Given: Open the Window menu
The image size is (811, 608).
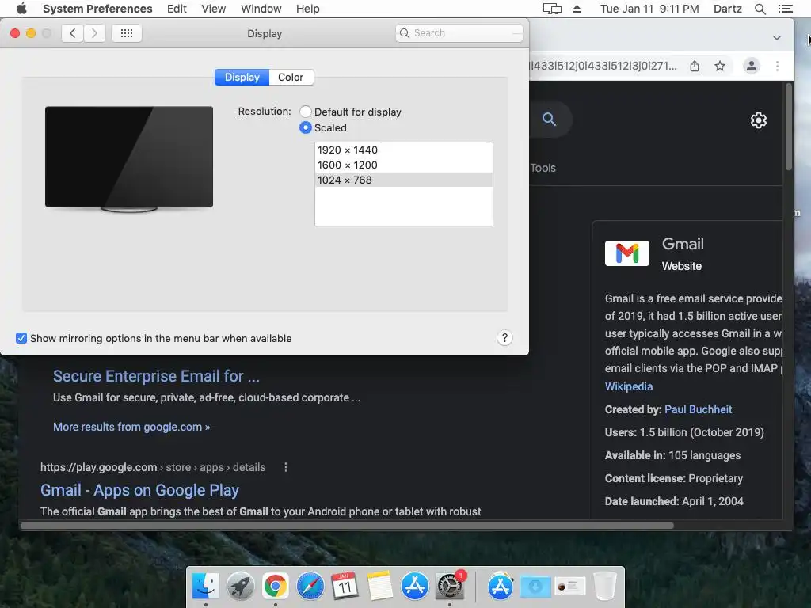Looking at the screenshot, I should [261, 9].
